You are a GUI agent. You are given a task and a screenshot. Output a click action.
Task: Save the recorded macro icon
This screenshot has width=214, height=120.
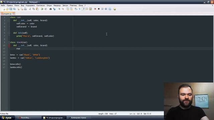tap(110, 9)
